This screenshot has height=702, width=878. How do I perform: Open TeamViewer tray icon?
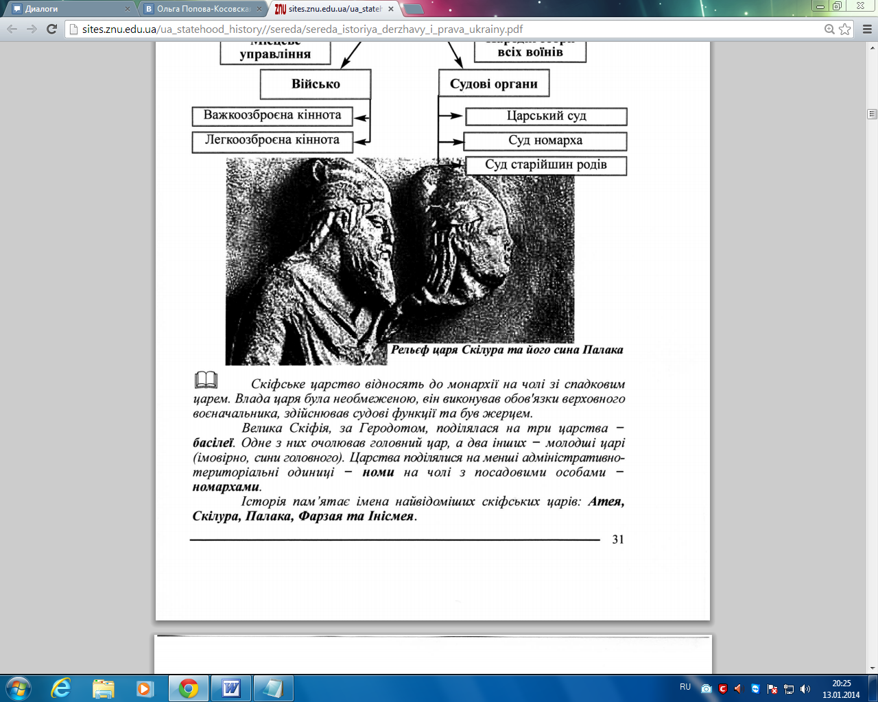(755, 688)
